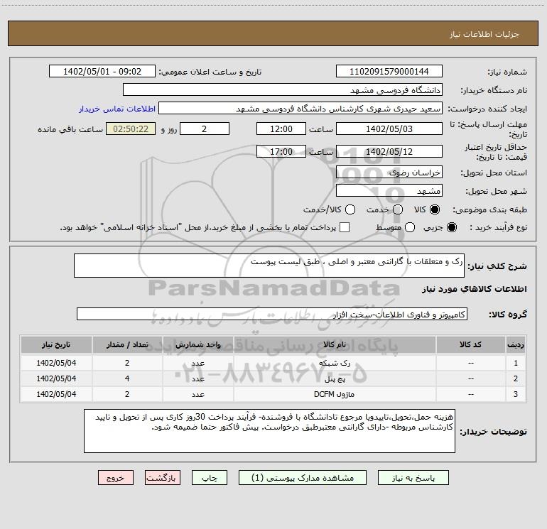The image size is (547, 529).
Task: Select the خدمت radio button
Action: [x=398, y=209]
